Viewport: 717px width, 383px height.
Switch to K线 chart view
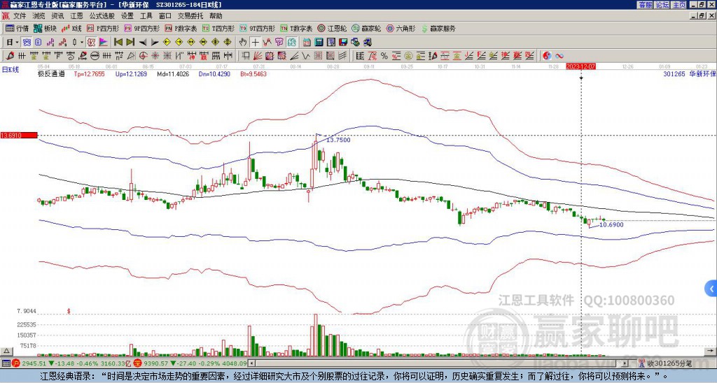(71, 28)
